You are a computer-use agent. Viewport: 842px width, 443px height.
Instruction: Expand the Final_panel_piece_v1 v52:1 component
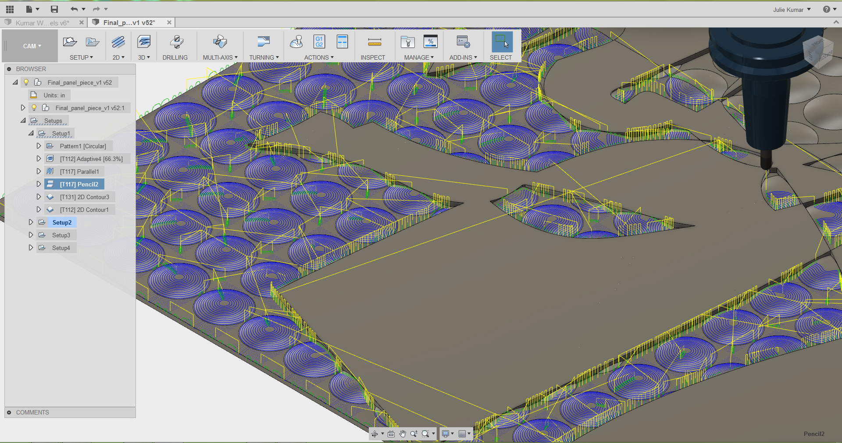[x=23, y=107]
